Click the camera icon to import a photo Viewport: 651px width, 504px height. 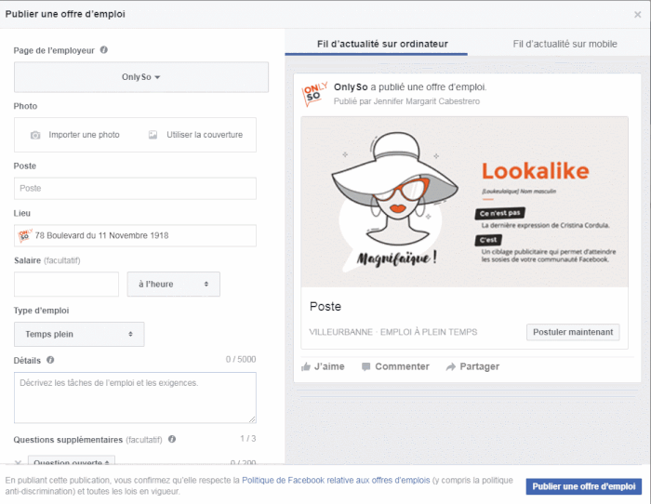[35, 135]
